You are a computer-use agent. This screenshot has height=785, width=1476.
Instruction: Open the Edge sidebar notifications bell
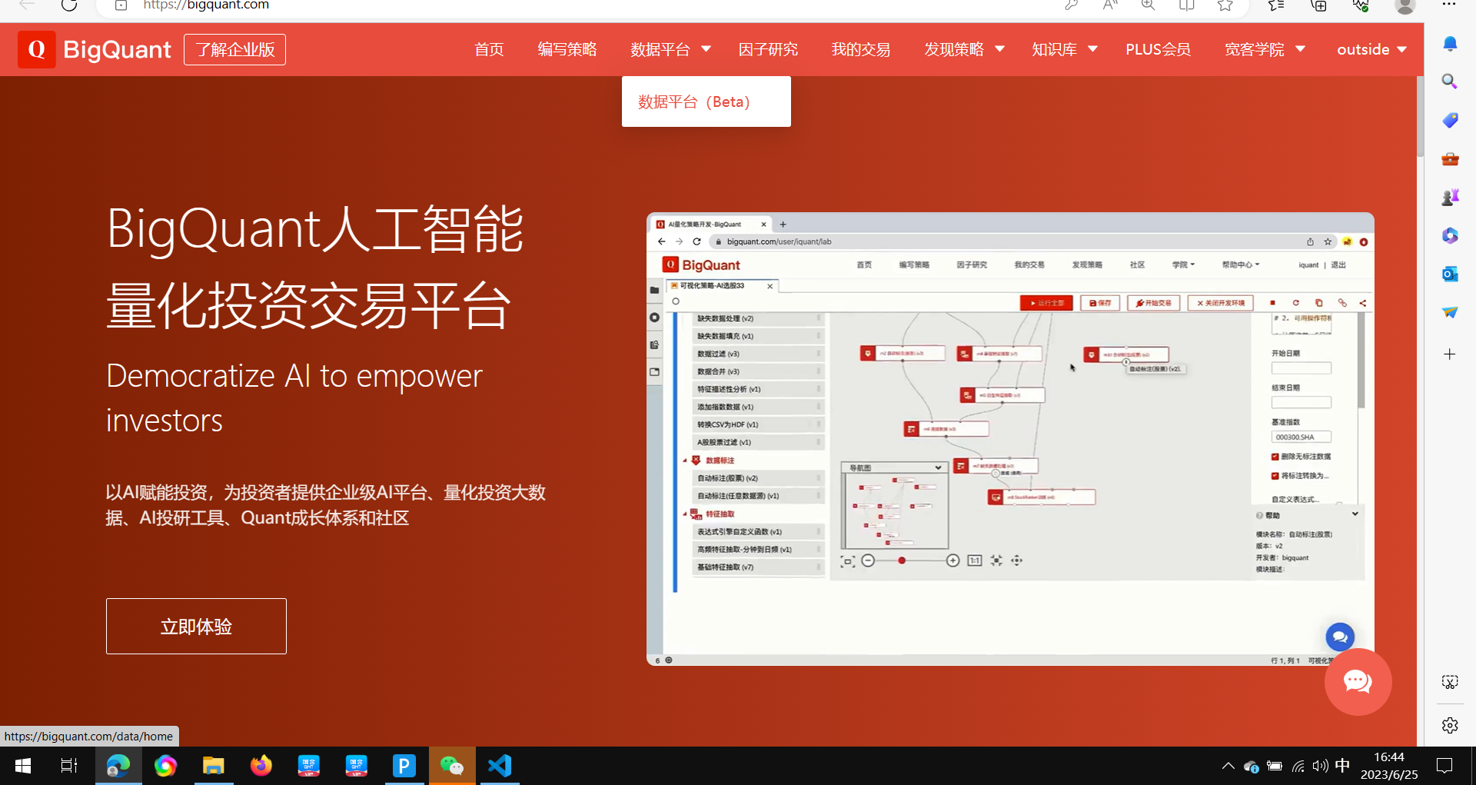tap(1450, 44)
